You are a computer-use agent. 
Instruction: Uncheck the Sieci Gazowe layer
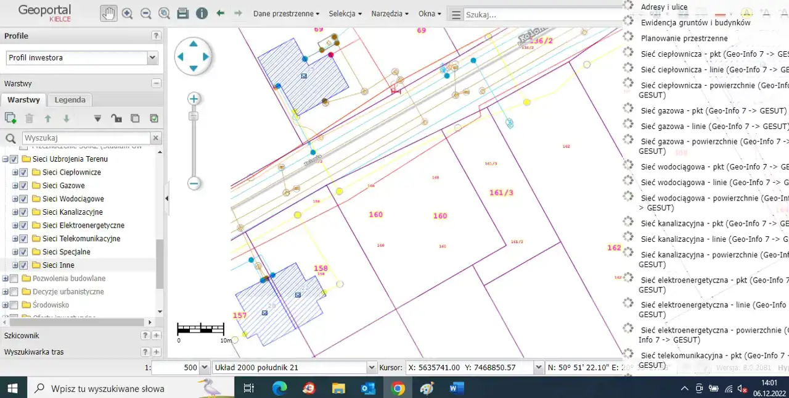(23, 186)
